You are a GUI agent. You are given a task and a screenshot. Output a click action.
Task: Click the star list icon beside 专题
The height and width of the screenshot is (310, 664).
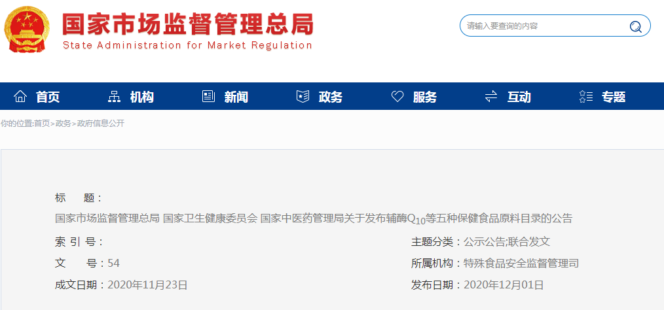(x=585, y=97)
